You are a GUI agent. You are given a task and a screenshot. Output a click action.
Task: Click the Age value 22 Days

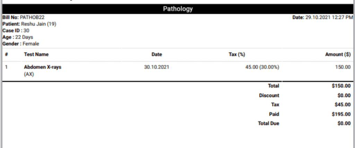[x=24, y=37]
